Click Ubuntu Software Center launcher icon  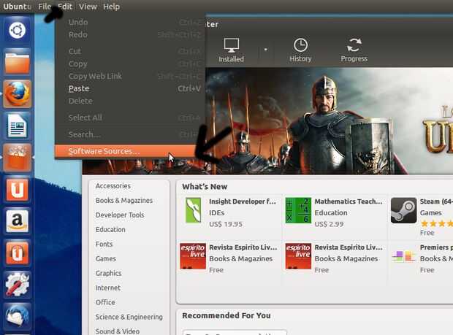[x=17, y=158]
